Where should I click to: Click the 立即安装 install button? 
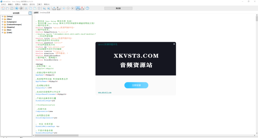point(136,85)
